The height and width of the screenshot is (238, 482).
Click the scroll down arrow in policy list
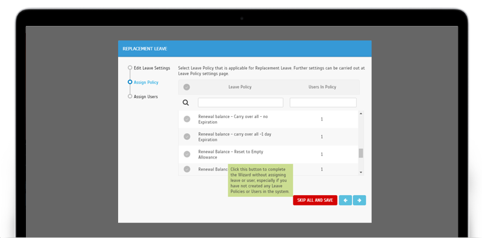[x=361, y=172]
